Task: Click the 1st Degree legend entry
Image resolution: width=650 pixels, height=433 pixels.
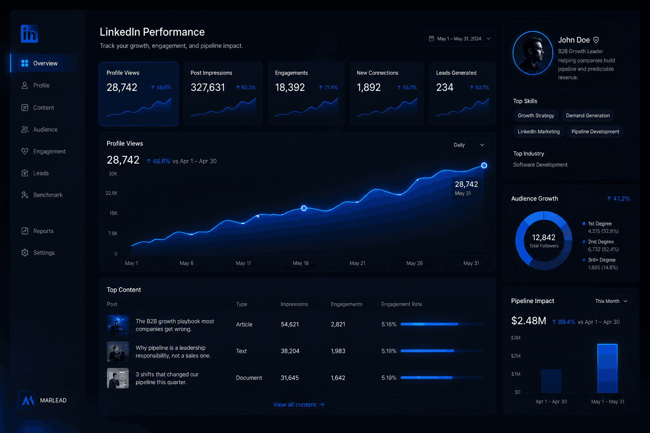Action: click(600, 227)
